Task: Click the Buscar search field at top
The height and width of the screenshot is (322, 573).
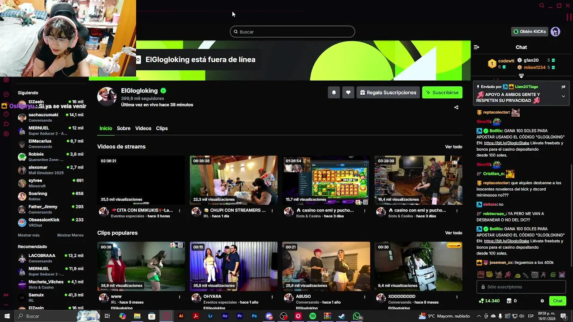Action: tap(292, 32)
